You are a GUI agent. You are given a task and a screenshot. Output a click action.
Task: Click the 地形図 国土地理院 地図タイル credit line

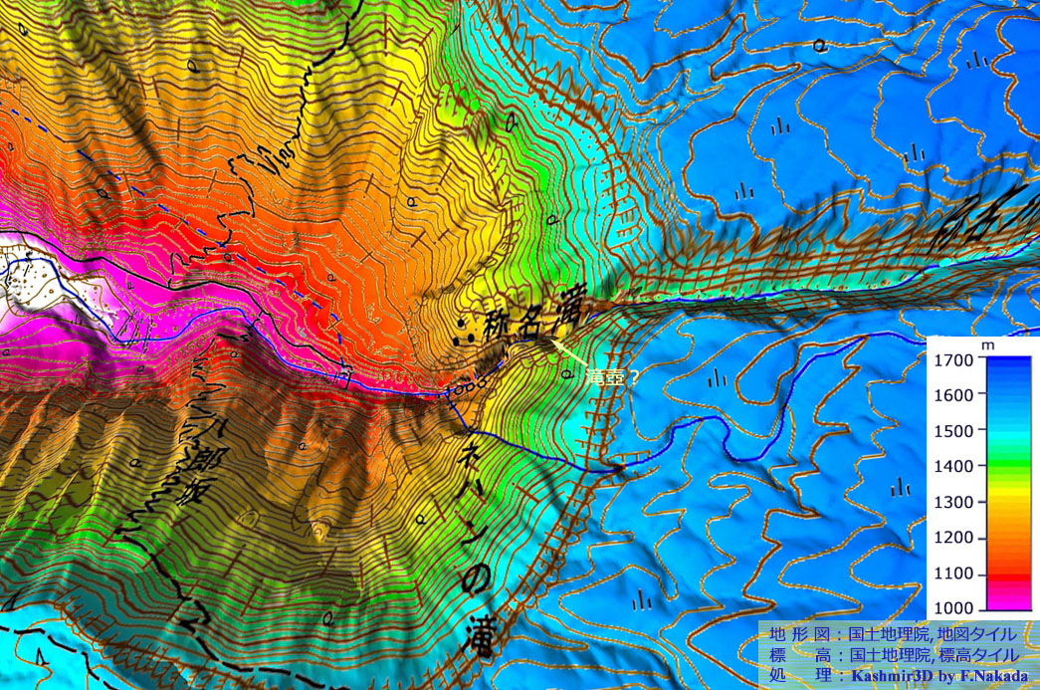coord(893,634)
